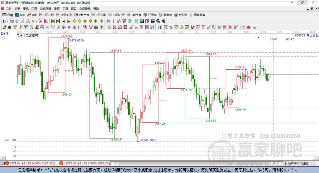Click the 03-17 date marker

pos(290,39)
